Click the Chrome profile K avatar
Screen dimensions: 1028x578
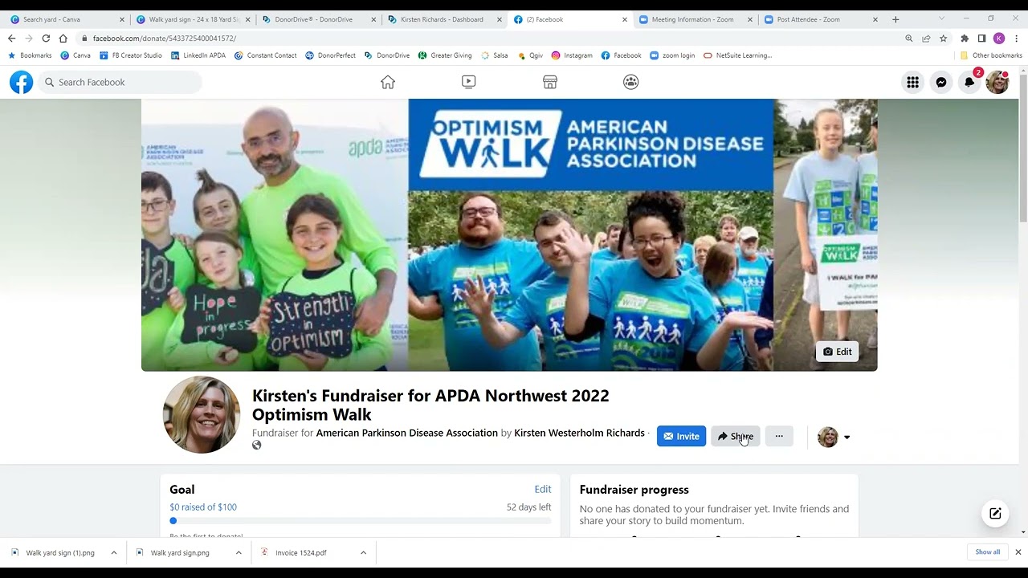pos(999,39)
